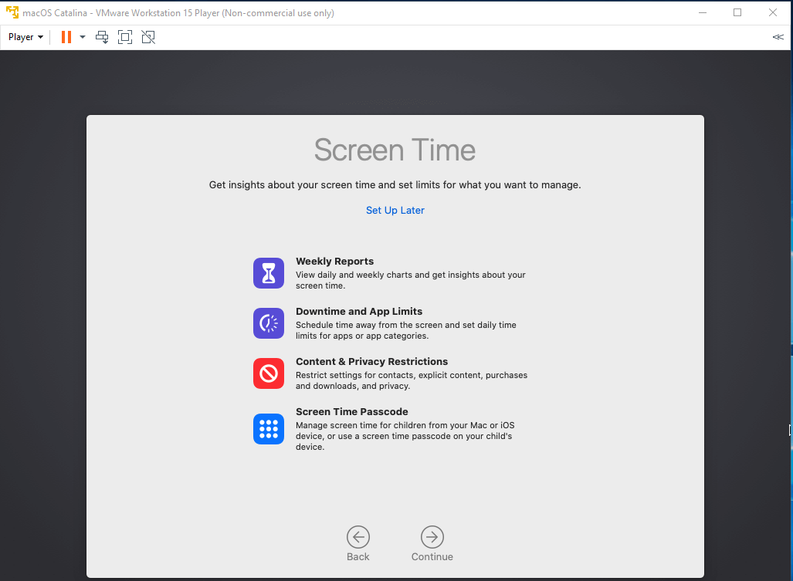The width and height of the screenshot is (793, 581).
Task: Click the 'Schedule time away from the screen' description
Action: point(406,330)
